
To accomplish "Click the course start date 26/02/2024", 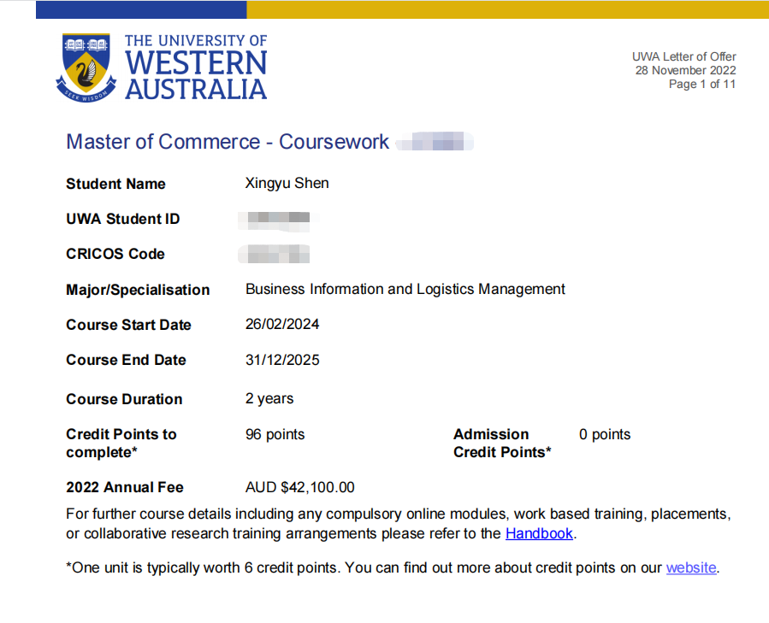I will pos(282,325).
